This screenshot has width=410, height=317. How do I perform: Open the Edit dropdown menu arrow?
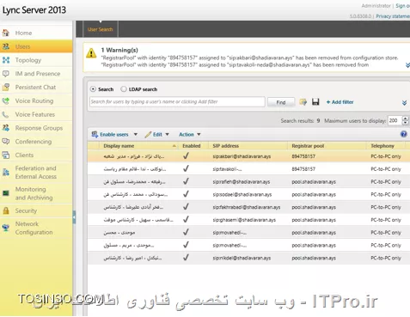(167, 134)
